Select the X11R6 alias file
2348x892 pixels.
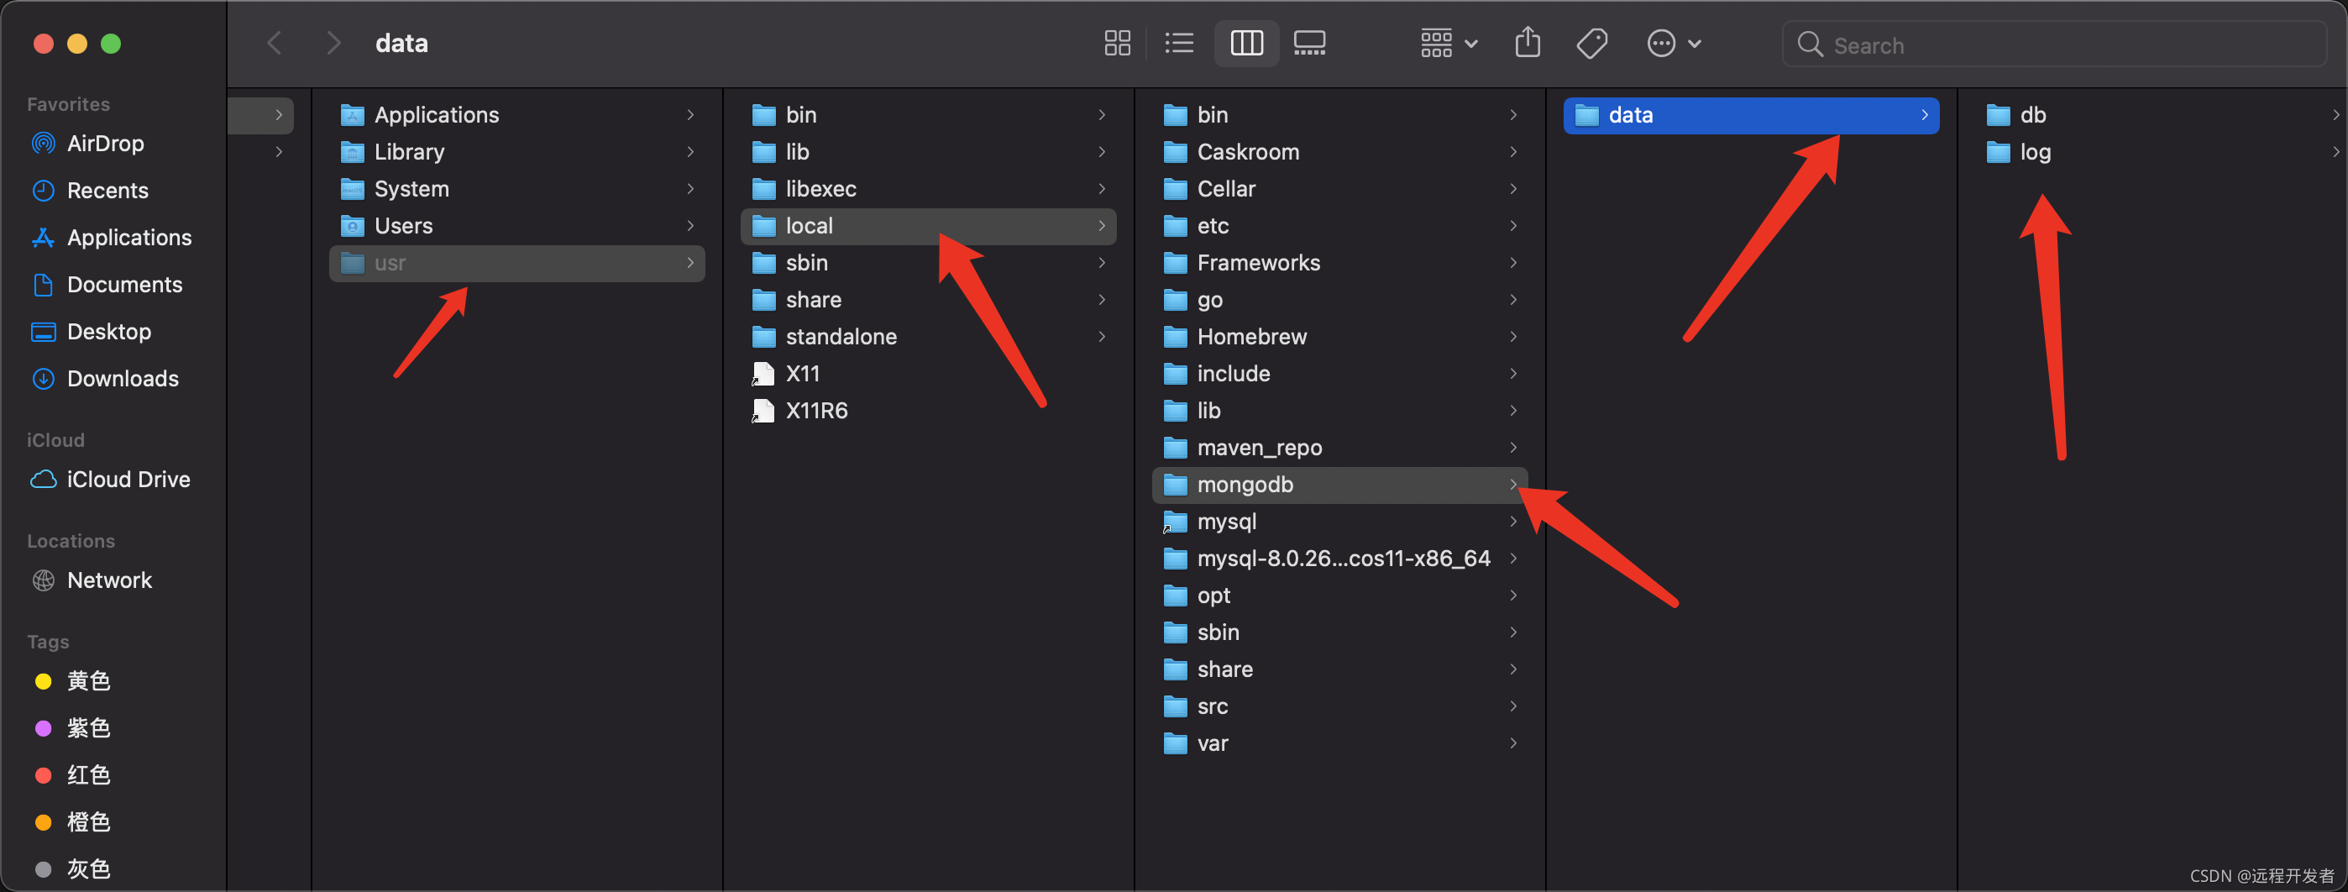point(928,411)
